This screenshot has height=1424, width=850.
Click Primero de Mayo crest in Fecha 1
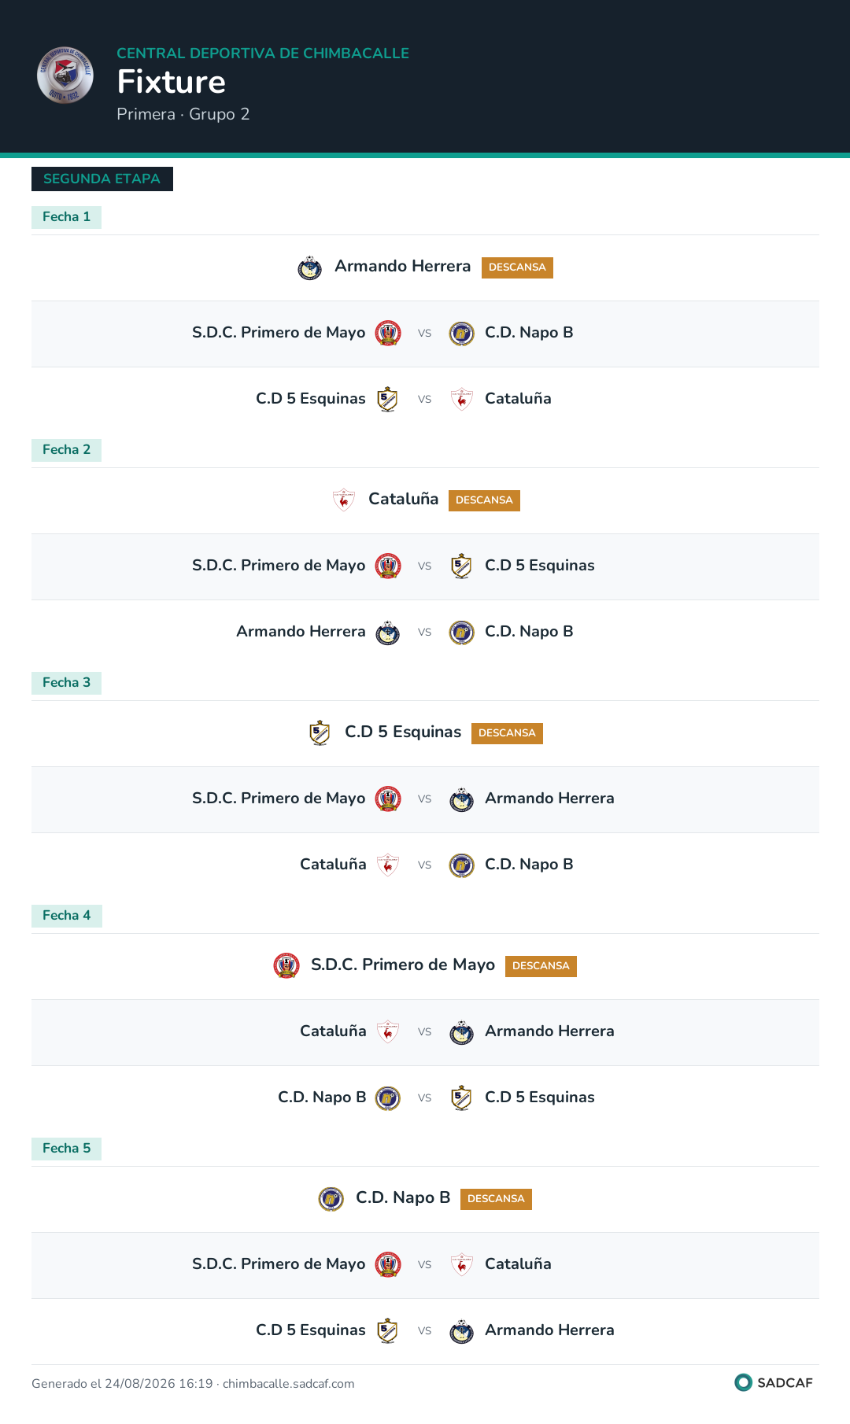pos(388,334)
